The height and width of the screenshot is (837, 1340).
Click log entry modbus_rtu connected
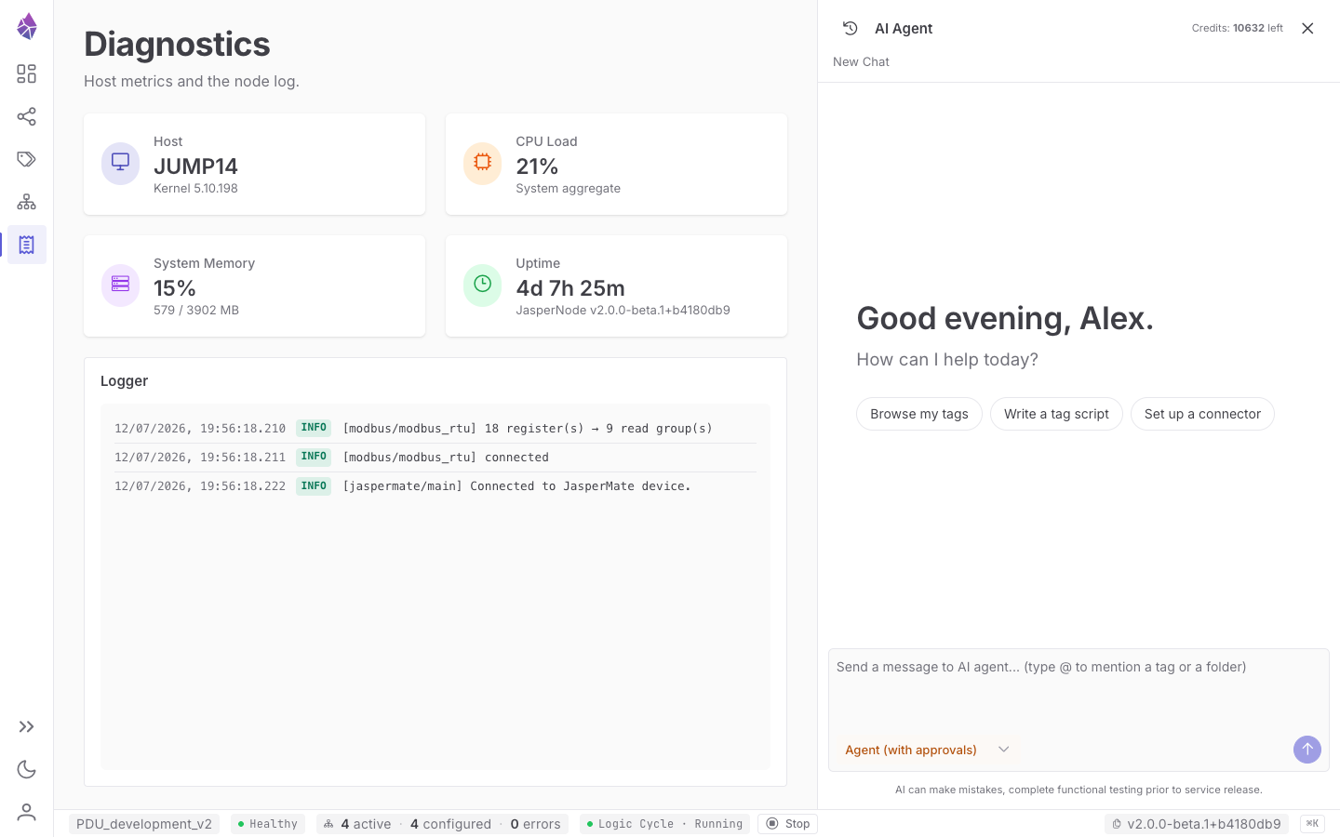(435, 458)
